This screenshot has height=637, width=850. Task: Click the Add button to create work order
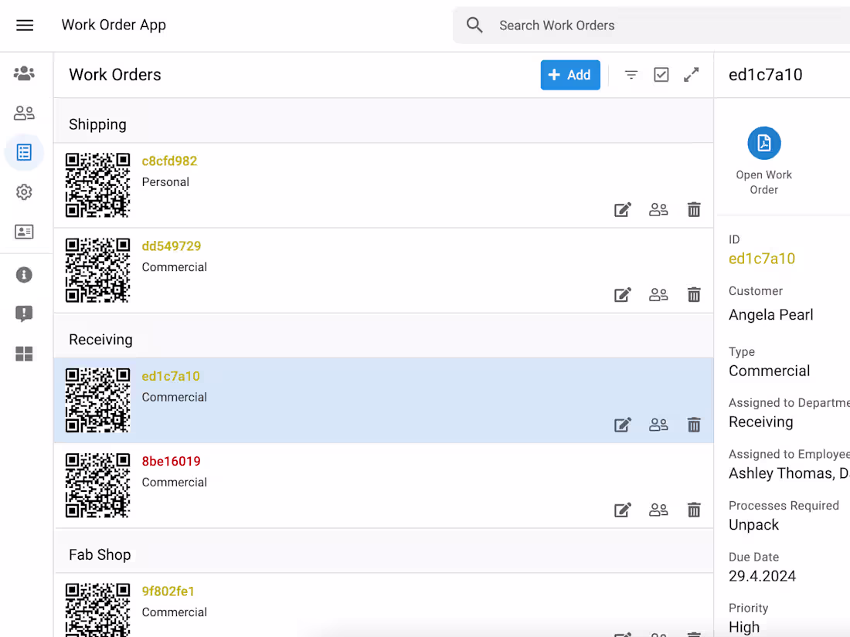coord(570,74)
